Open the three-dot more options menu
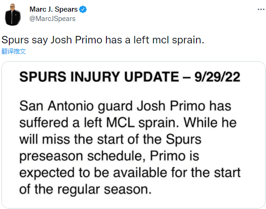 261,9
